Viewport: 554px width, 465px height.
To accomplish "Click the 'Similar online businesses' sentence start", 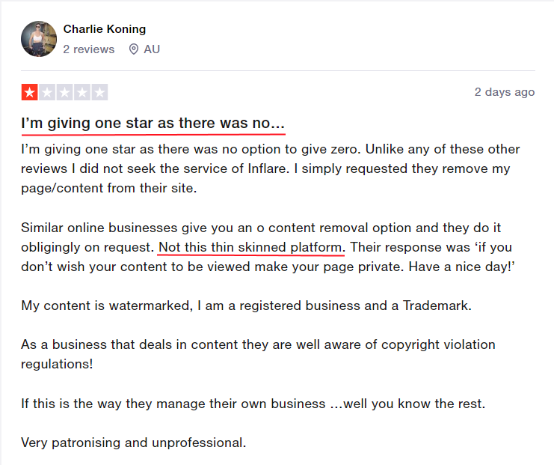I will click(x=99, y=228).
